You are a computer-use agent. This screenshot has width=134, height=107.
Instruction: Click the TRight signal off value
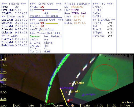pos(110,33)
